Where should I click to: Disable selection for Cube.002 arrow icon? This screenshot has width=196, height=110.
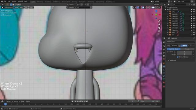(x=191, y=16)
